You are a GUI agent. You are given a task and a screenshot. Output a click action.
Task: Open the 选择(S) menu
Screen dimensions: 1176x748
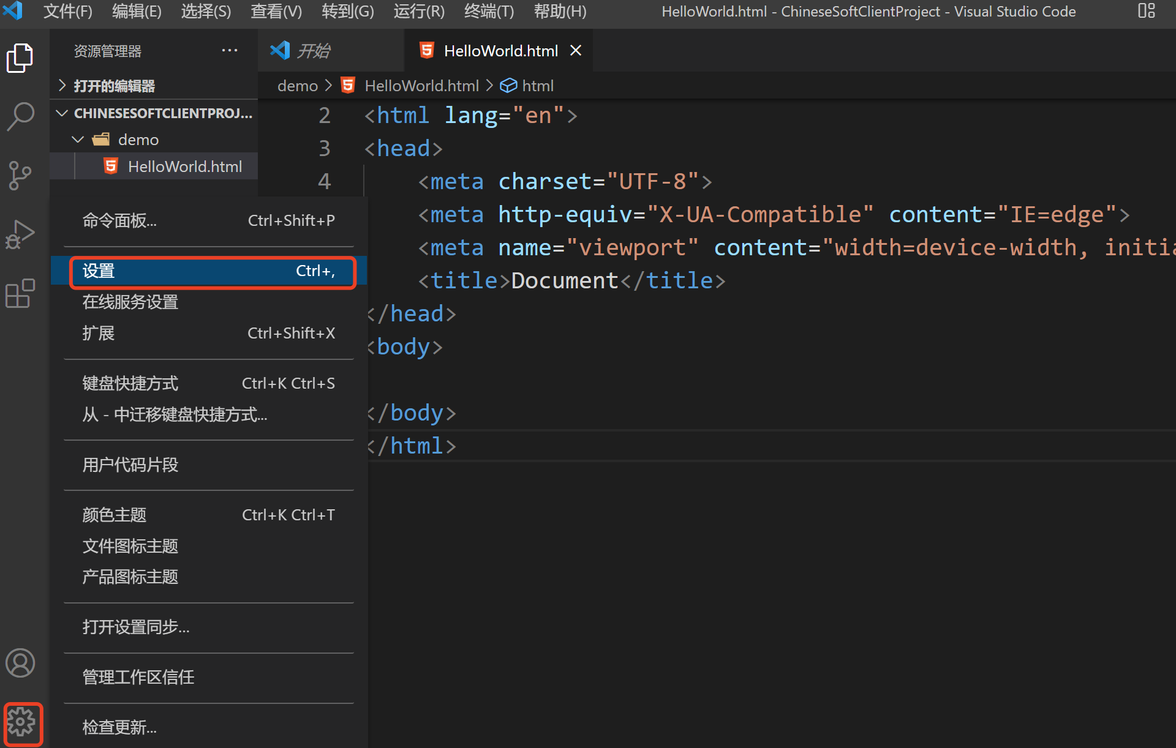tap(206, 11)
